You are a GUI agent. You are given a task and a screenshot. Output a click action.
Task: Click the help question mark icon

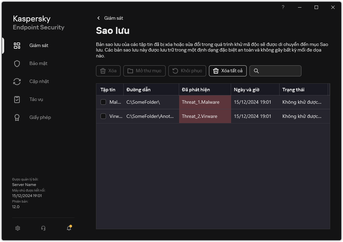point(283,7)
